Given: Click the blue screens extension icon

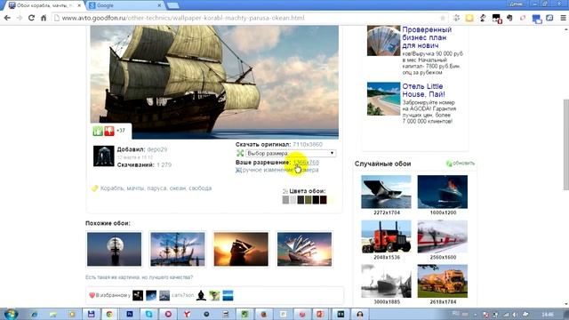Looking at the screenshot, I should (x=536, y=19).
